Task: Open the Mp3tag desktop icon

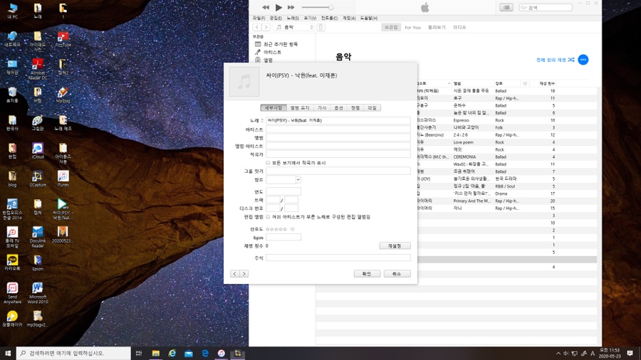Action: (x=63, y=95)
